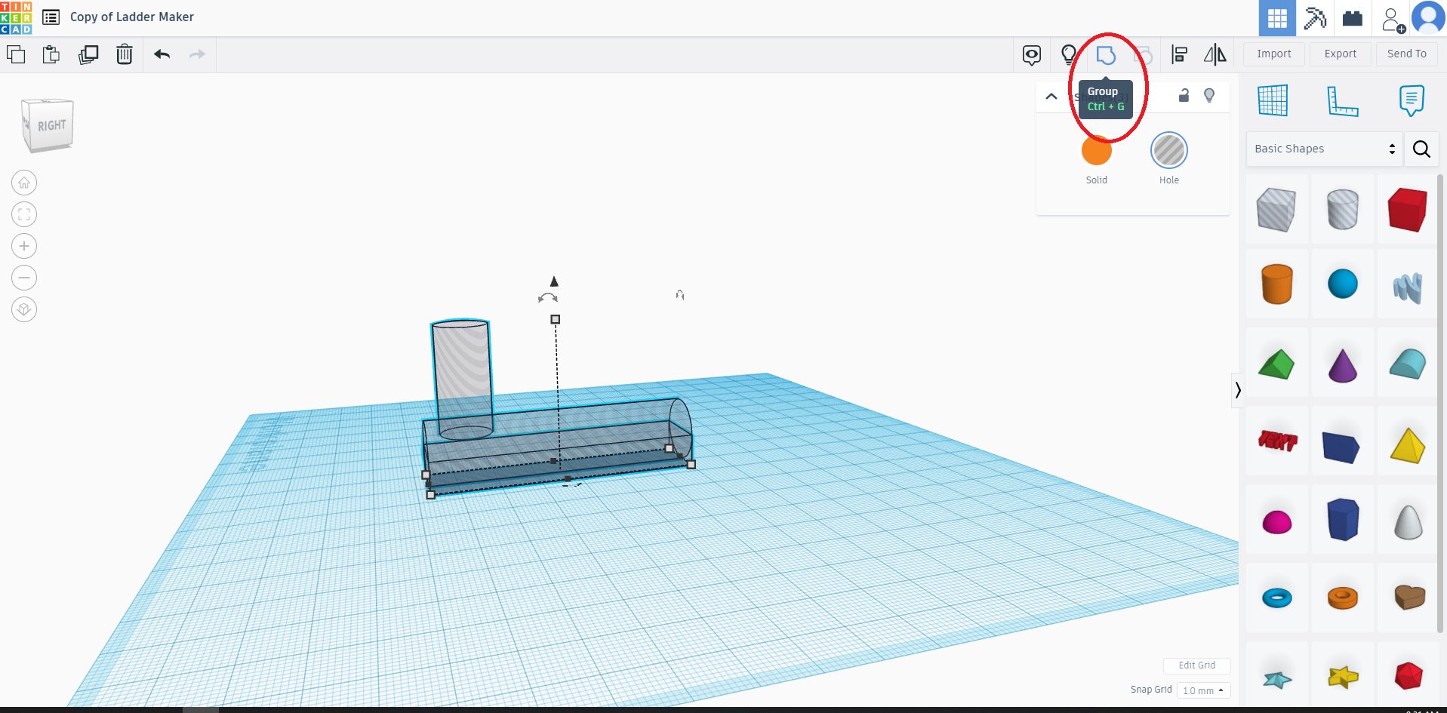Select Solid mode for the shape
This screenshot has height=713, width=1447.
click(1096, 150)
